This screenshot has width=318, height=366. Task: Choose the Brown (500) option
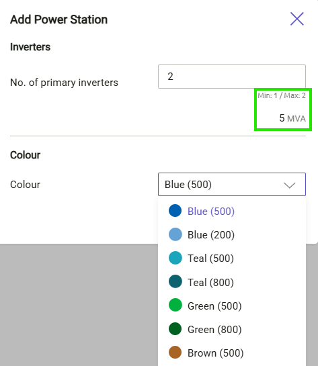[x=232, y=353]
